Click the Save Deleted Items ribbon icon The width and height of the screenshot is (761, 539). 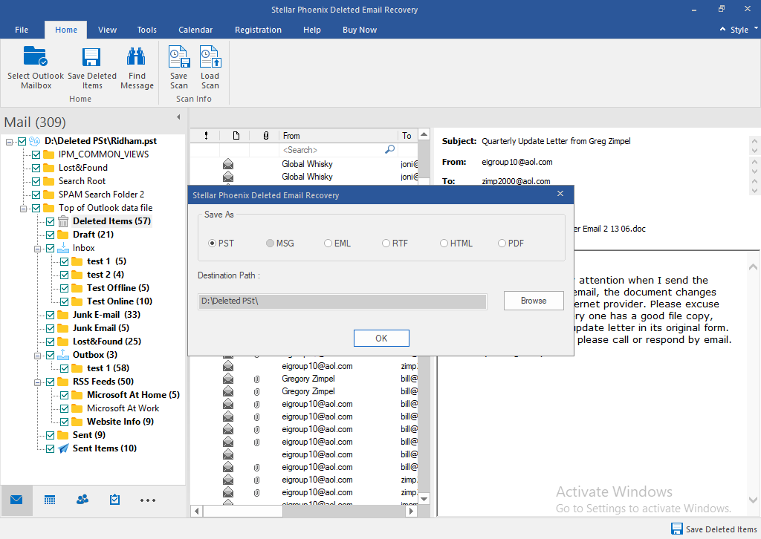pyautogui.click(x=91, y=56)
